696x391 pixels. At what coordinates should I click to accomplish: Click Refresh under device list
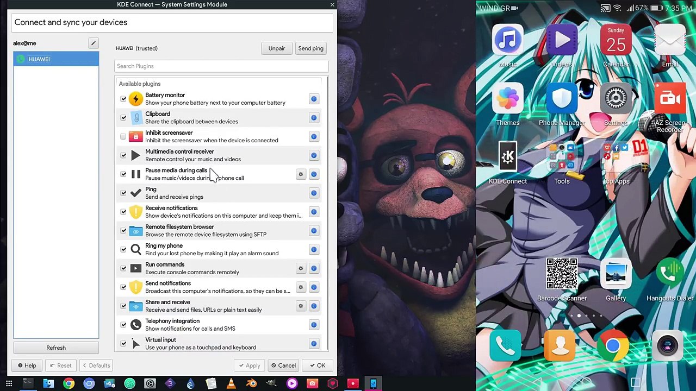coord(56,348)
